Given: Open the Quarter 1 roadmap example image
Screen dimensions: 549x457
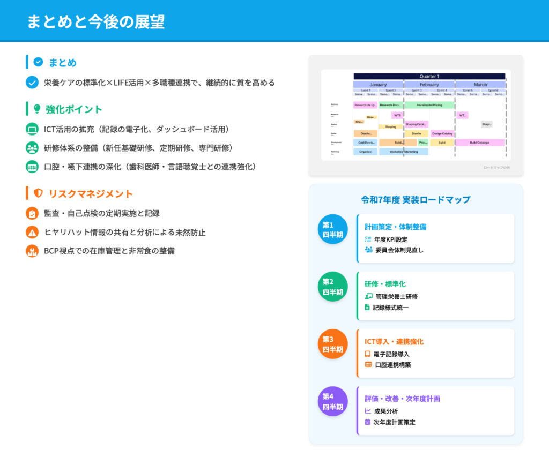Looking at the screenshot, I should [x=416, y=115].
